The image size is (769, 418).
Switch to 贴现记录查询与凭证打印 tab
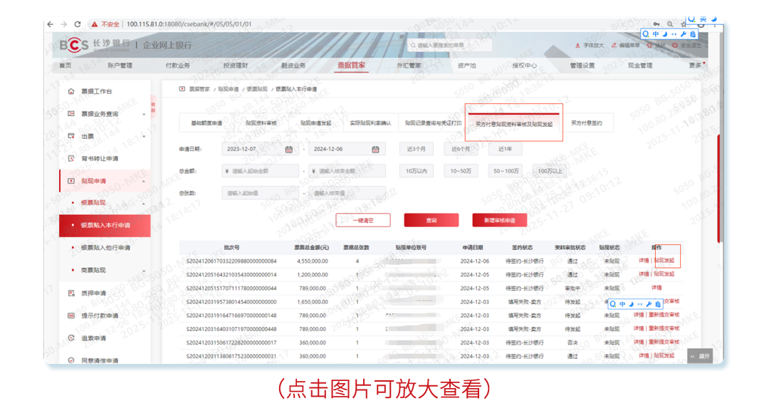(x=434, y=123)
